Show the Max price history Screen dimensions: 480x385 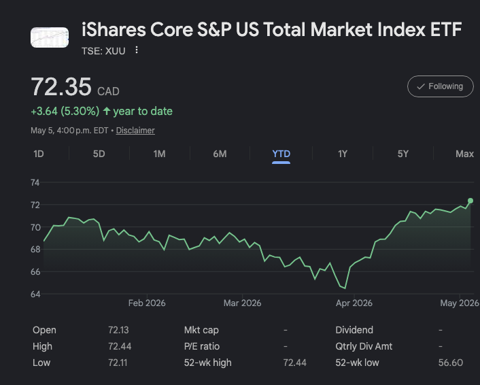tap(464, 154)
